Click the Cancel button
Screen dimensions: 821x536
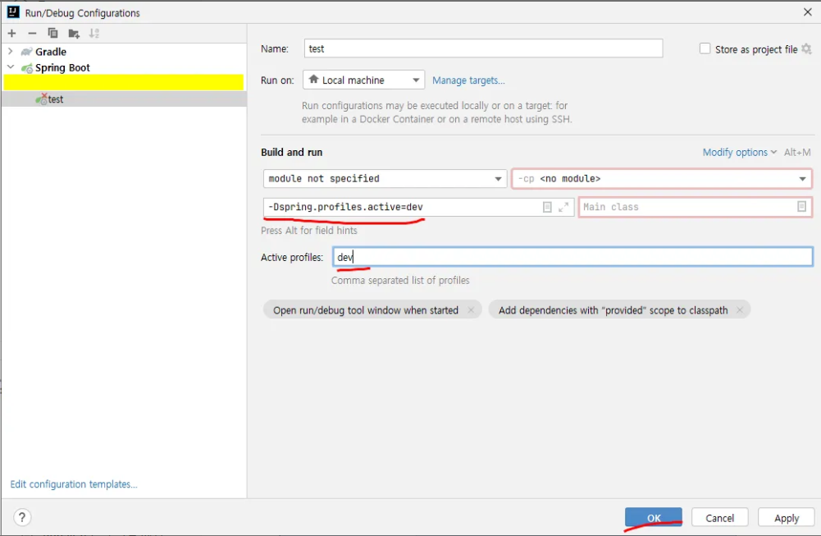click(719, 518)
